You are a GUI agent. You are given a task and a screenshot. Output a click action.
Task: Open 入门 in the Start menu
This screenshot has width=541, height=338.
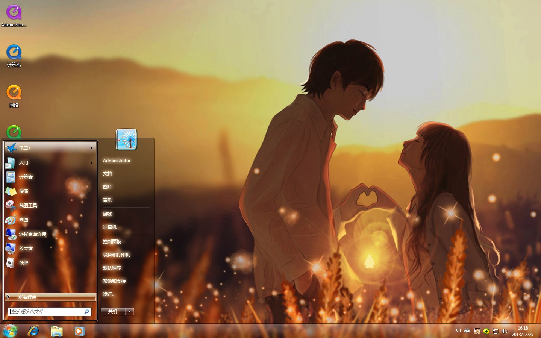pyautogui.click(x=50, y=162)
